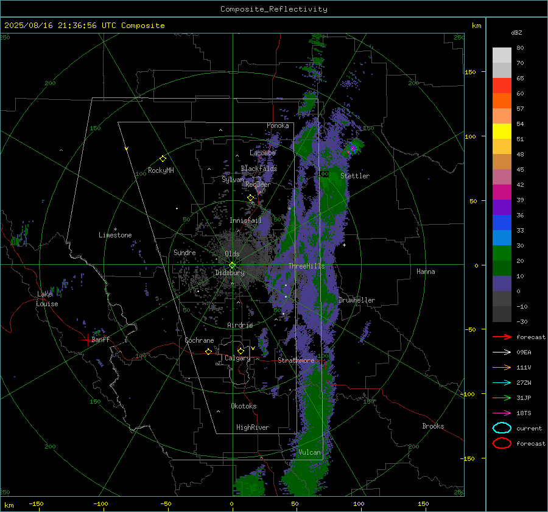Click the Vulcan city label
This screenshot has width=548, height=512.
tap(309, 452)
